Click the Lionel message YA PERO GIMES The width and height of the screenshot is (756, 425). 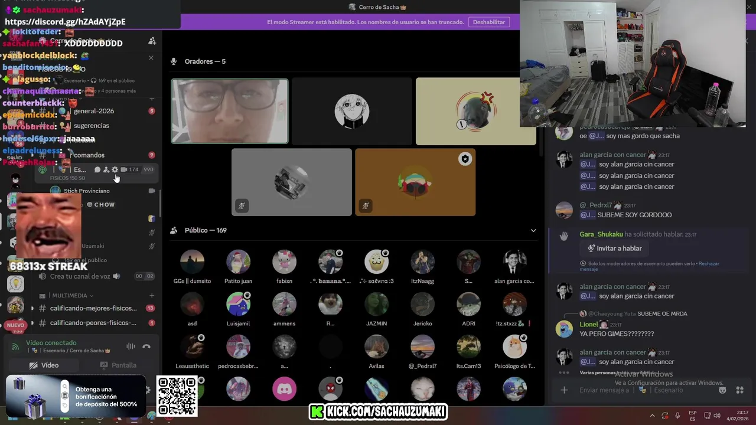pyautogui.click(x=617, y=334)
